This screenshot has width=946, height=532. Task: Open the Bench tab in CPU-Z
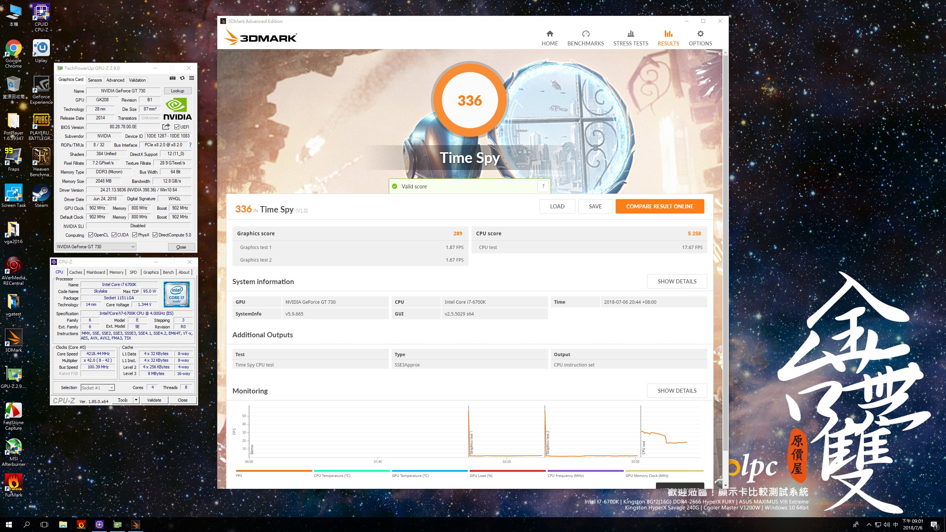pos(168,272)
